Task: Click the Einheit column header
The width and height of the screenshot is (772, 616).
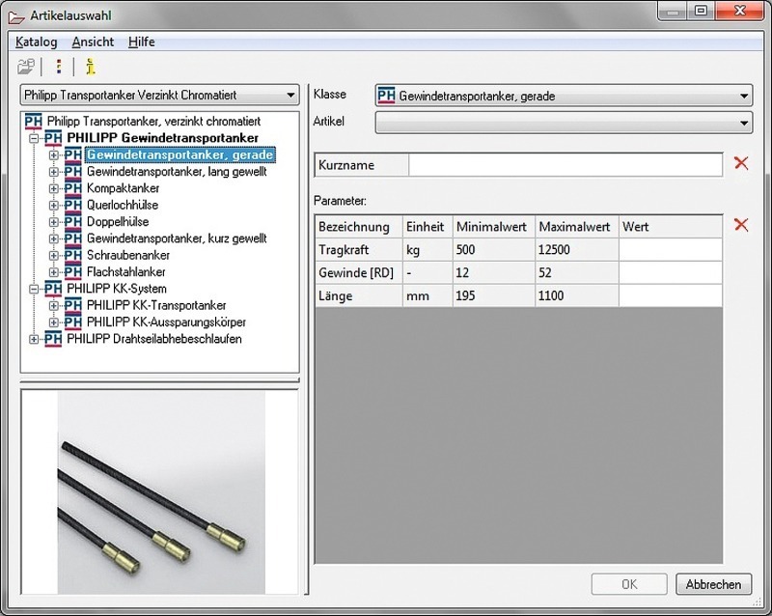Action: pos(427,227)
